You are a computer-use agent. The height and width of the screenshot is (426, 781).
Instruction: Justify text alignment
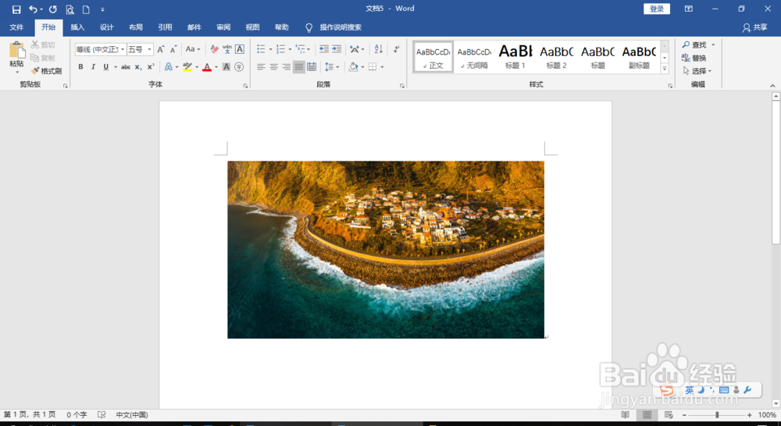pyautogui.click(x=299, y=66)
